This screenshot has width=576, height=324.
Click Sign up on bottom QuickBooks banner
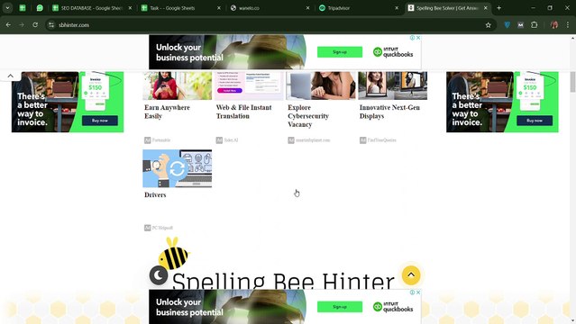[340, 307]
